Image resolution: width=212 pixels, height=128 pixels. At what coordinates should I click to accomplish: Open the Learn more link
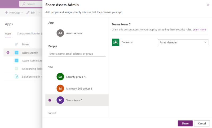[199, 29]
